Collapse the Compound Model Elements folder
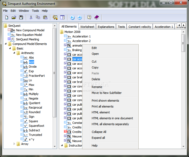The image size is (189, 157). pos(6,44)
